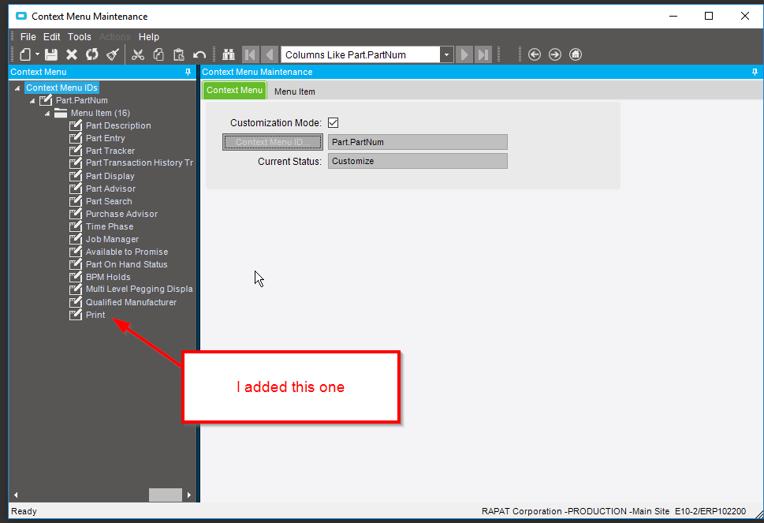
Task: Click the Columns Like Part.PartNum text field
Action: tap(360, 54)
